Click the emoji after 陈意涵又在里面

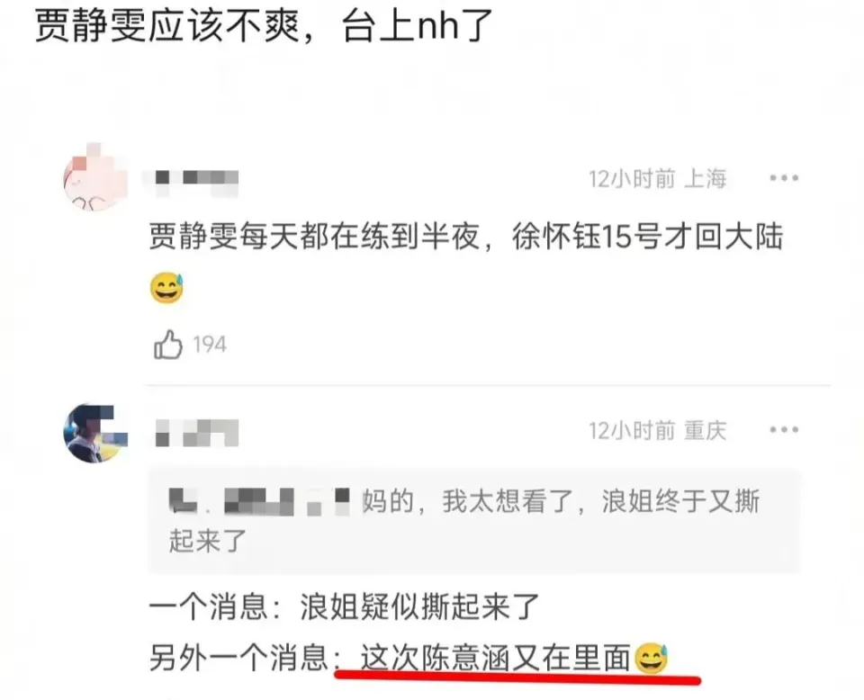point(652,658)
